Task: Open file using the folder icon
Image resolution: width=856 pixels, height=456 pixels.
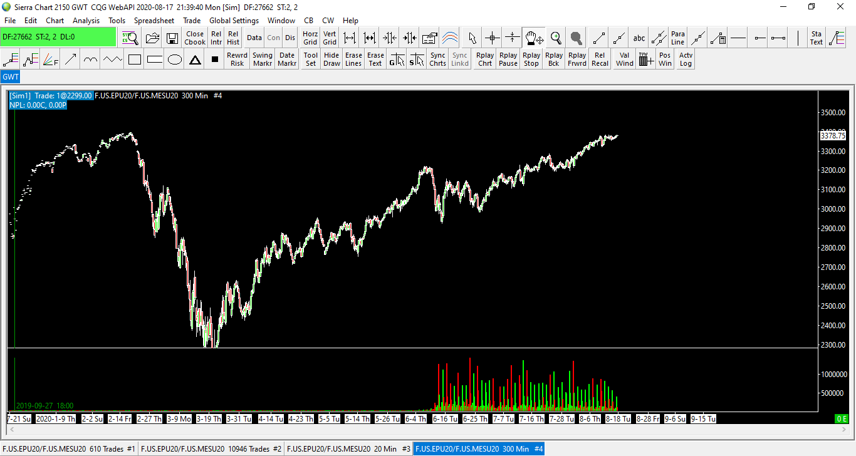Action: 152,38
